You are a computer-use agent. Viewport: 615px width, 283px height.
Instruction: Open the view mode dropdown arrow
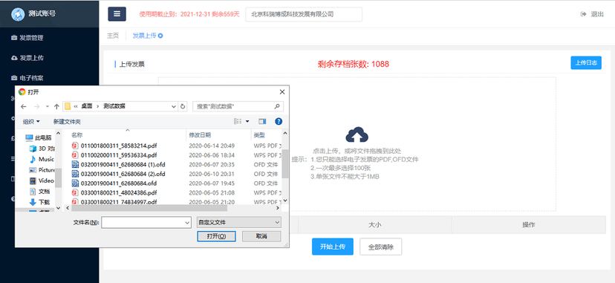pyautogui.click(x=247, y=122)
